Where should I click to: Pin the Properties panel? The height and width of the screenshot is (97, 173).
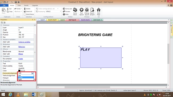(x=32, y=20)
